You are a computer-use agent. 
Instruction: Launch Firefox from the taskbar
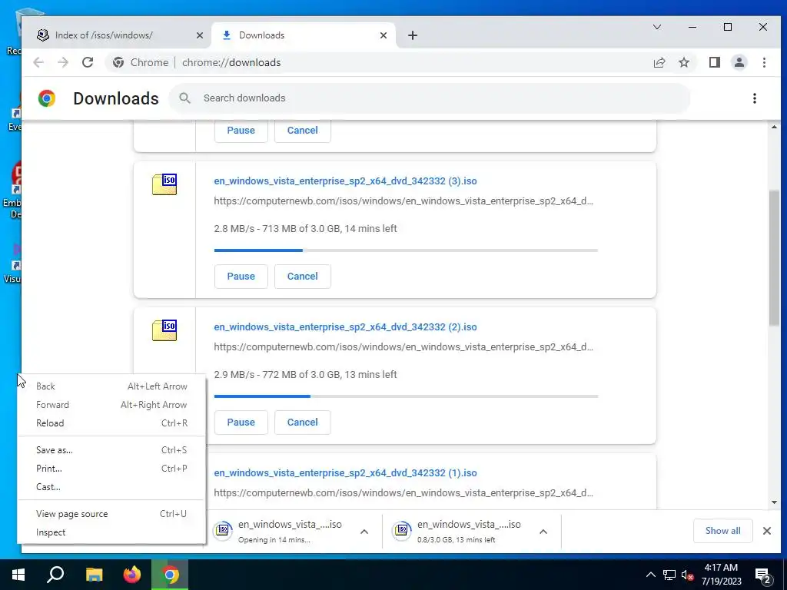coord(132,575)
